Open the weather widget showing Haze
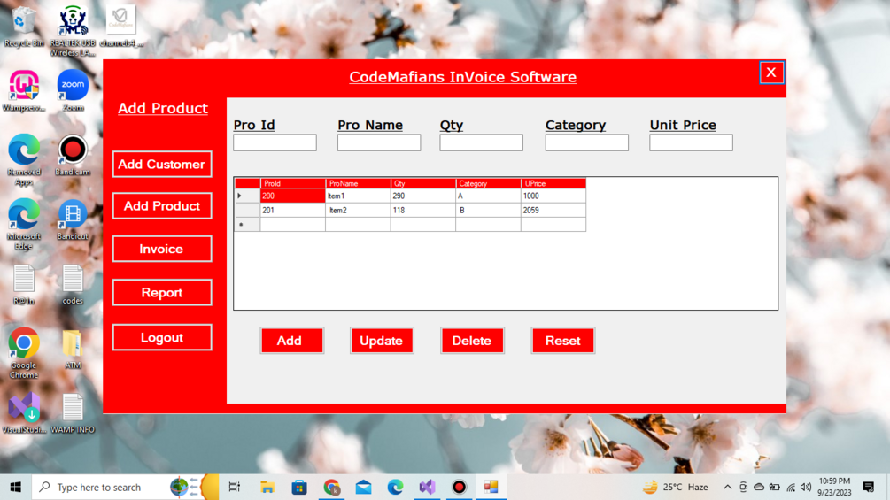 pyautogui.click(x=676, y=487)
